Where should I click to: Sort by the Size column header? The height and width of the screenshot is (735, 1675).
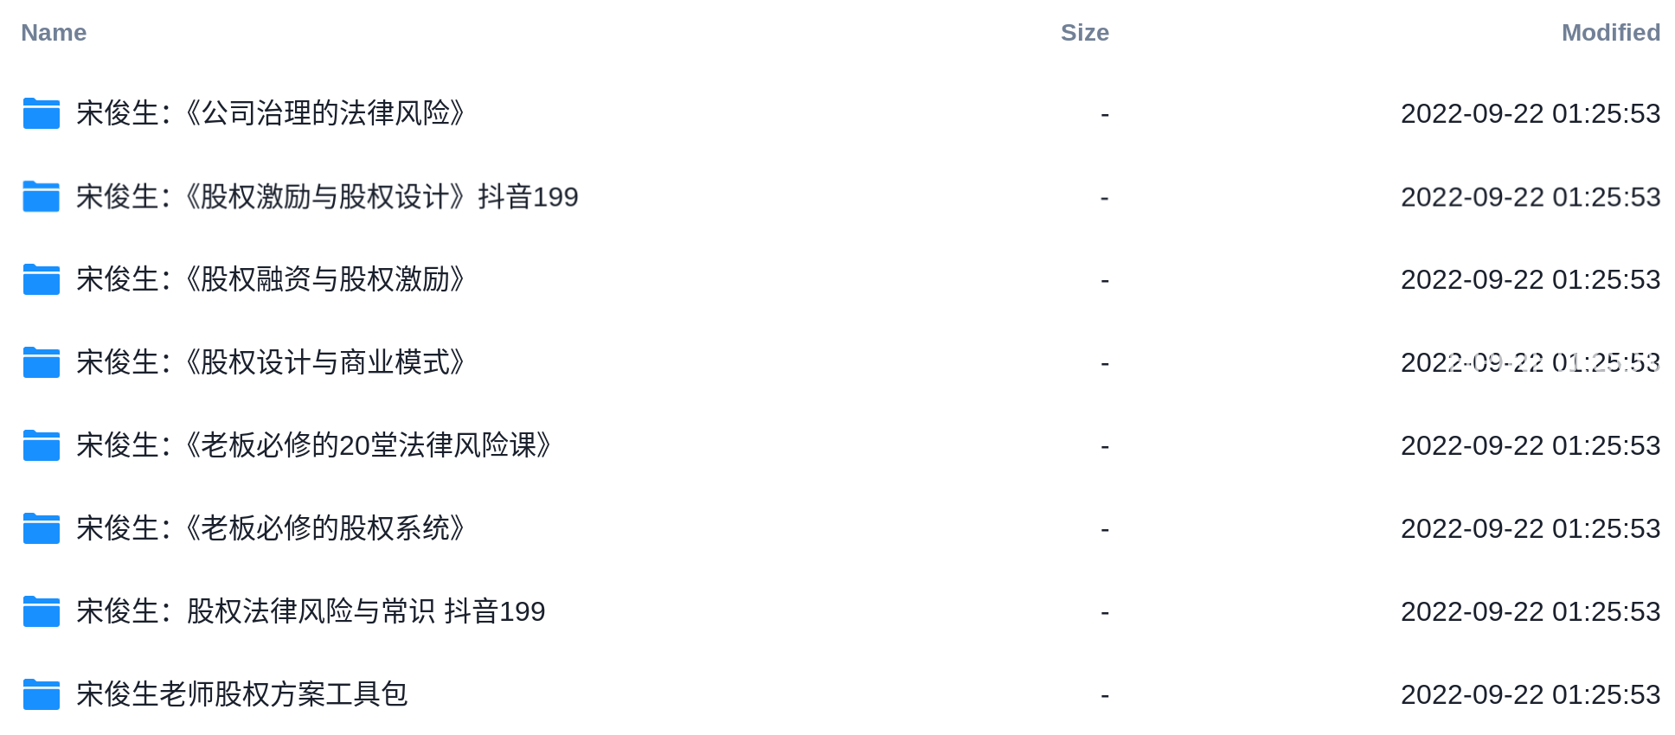[x=1085, y=33]
